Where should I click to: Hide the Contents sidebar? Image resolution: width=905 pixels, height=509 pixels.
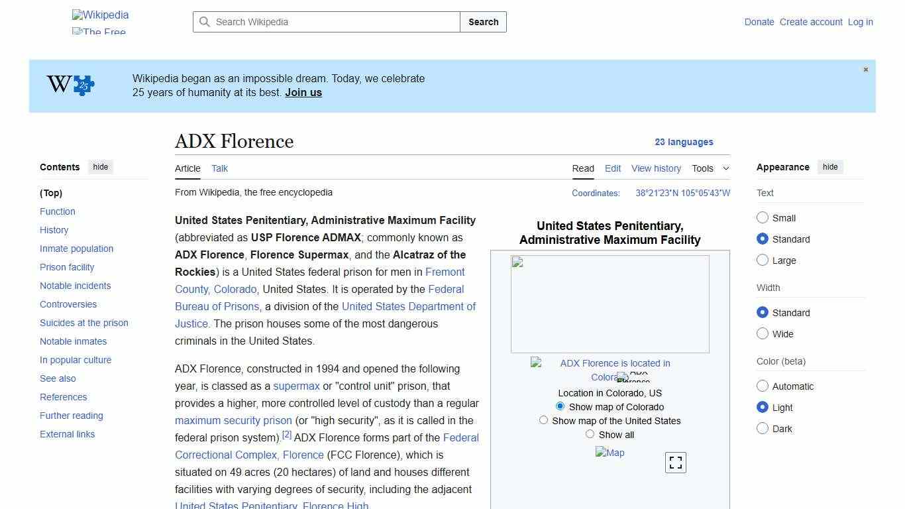pyautogui.click(x=100, y=167)
